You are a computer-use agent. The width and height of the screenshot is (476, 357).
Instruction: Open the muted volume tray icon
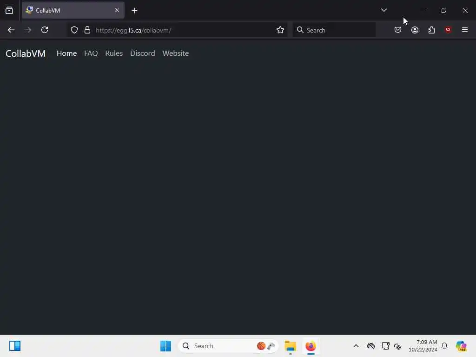[397, 346]
